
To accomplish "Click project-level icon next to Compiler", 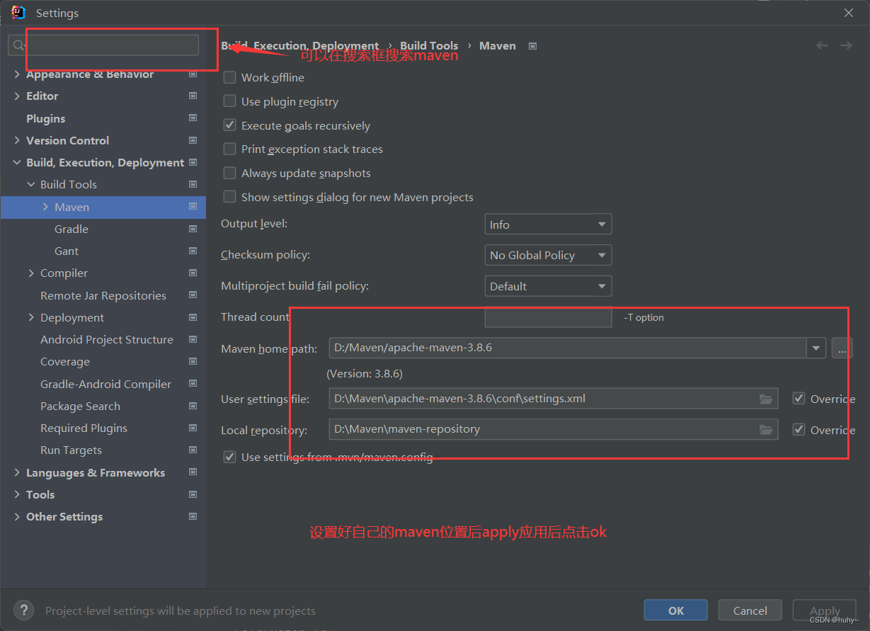I will tap(193, 273).
